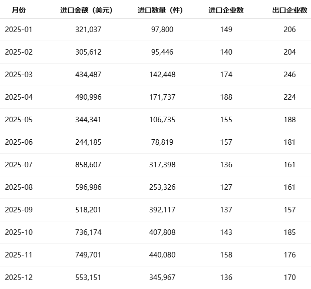This screenshot has width=311, height=289.
Task: Click the 2025-10 import quantity 407,808
Action: click(x=162, y=232)
